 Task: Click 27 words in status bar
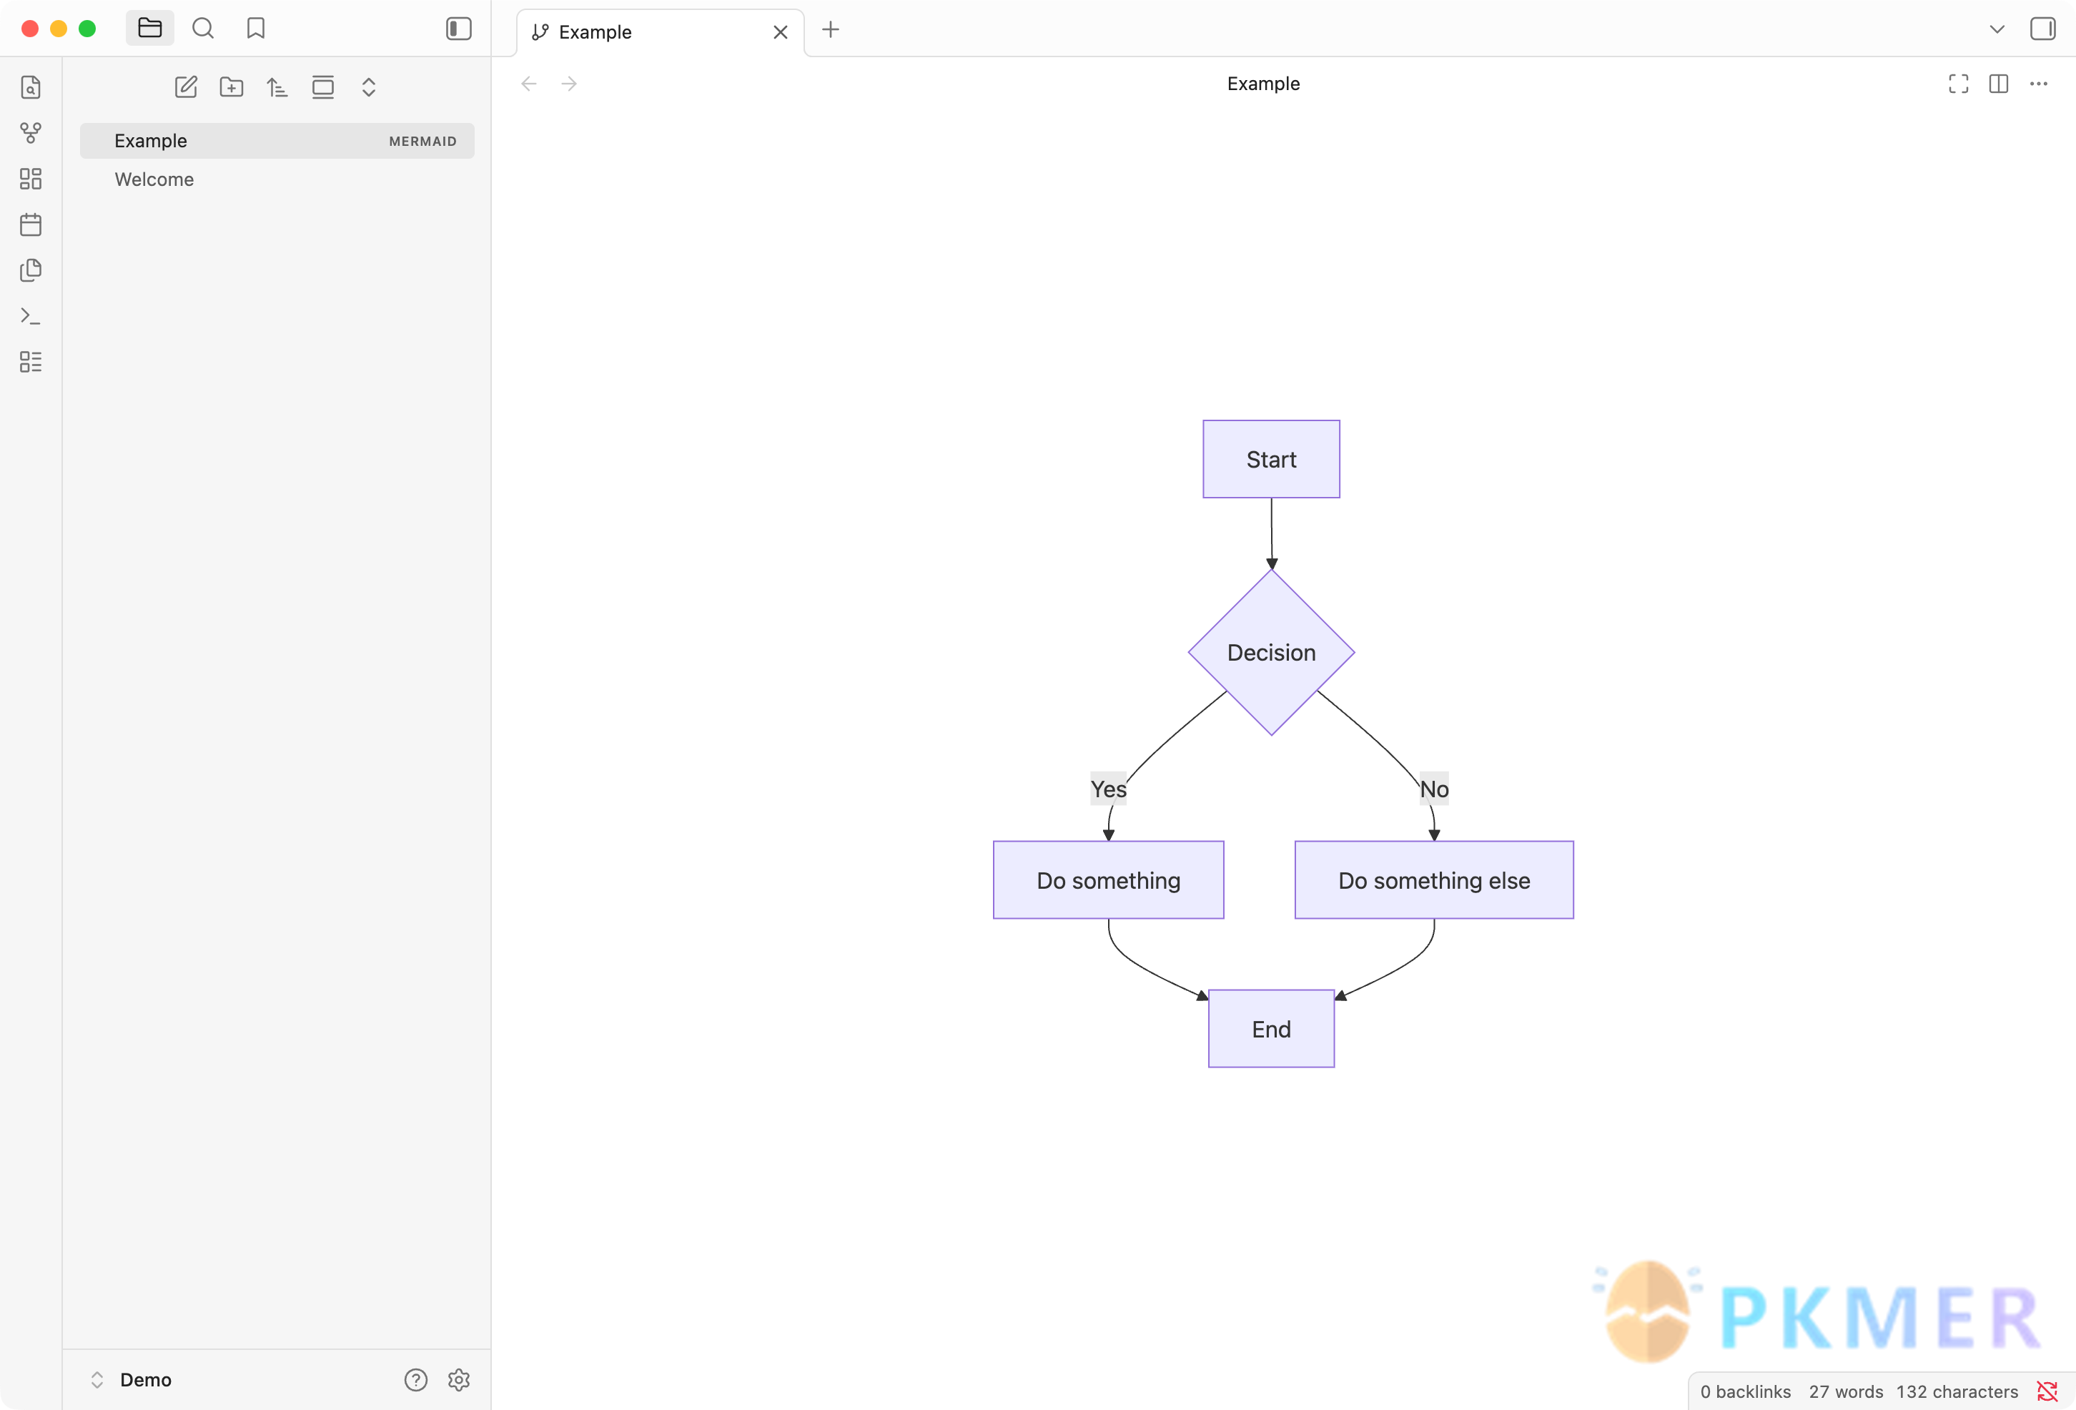[1846, 1391]
